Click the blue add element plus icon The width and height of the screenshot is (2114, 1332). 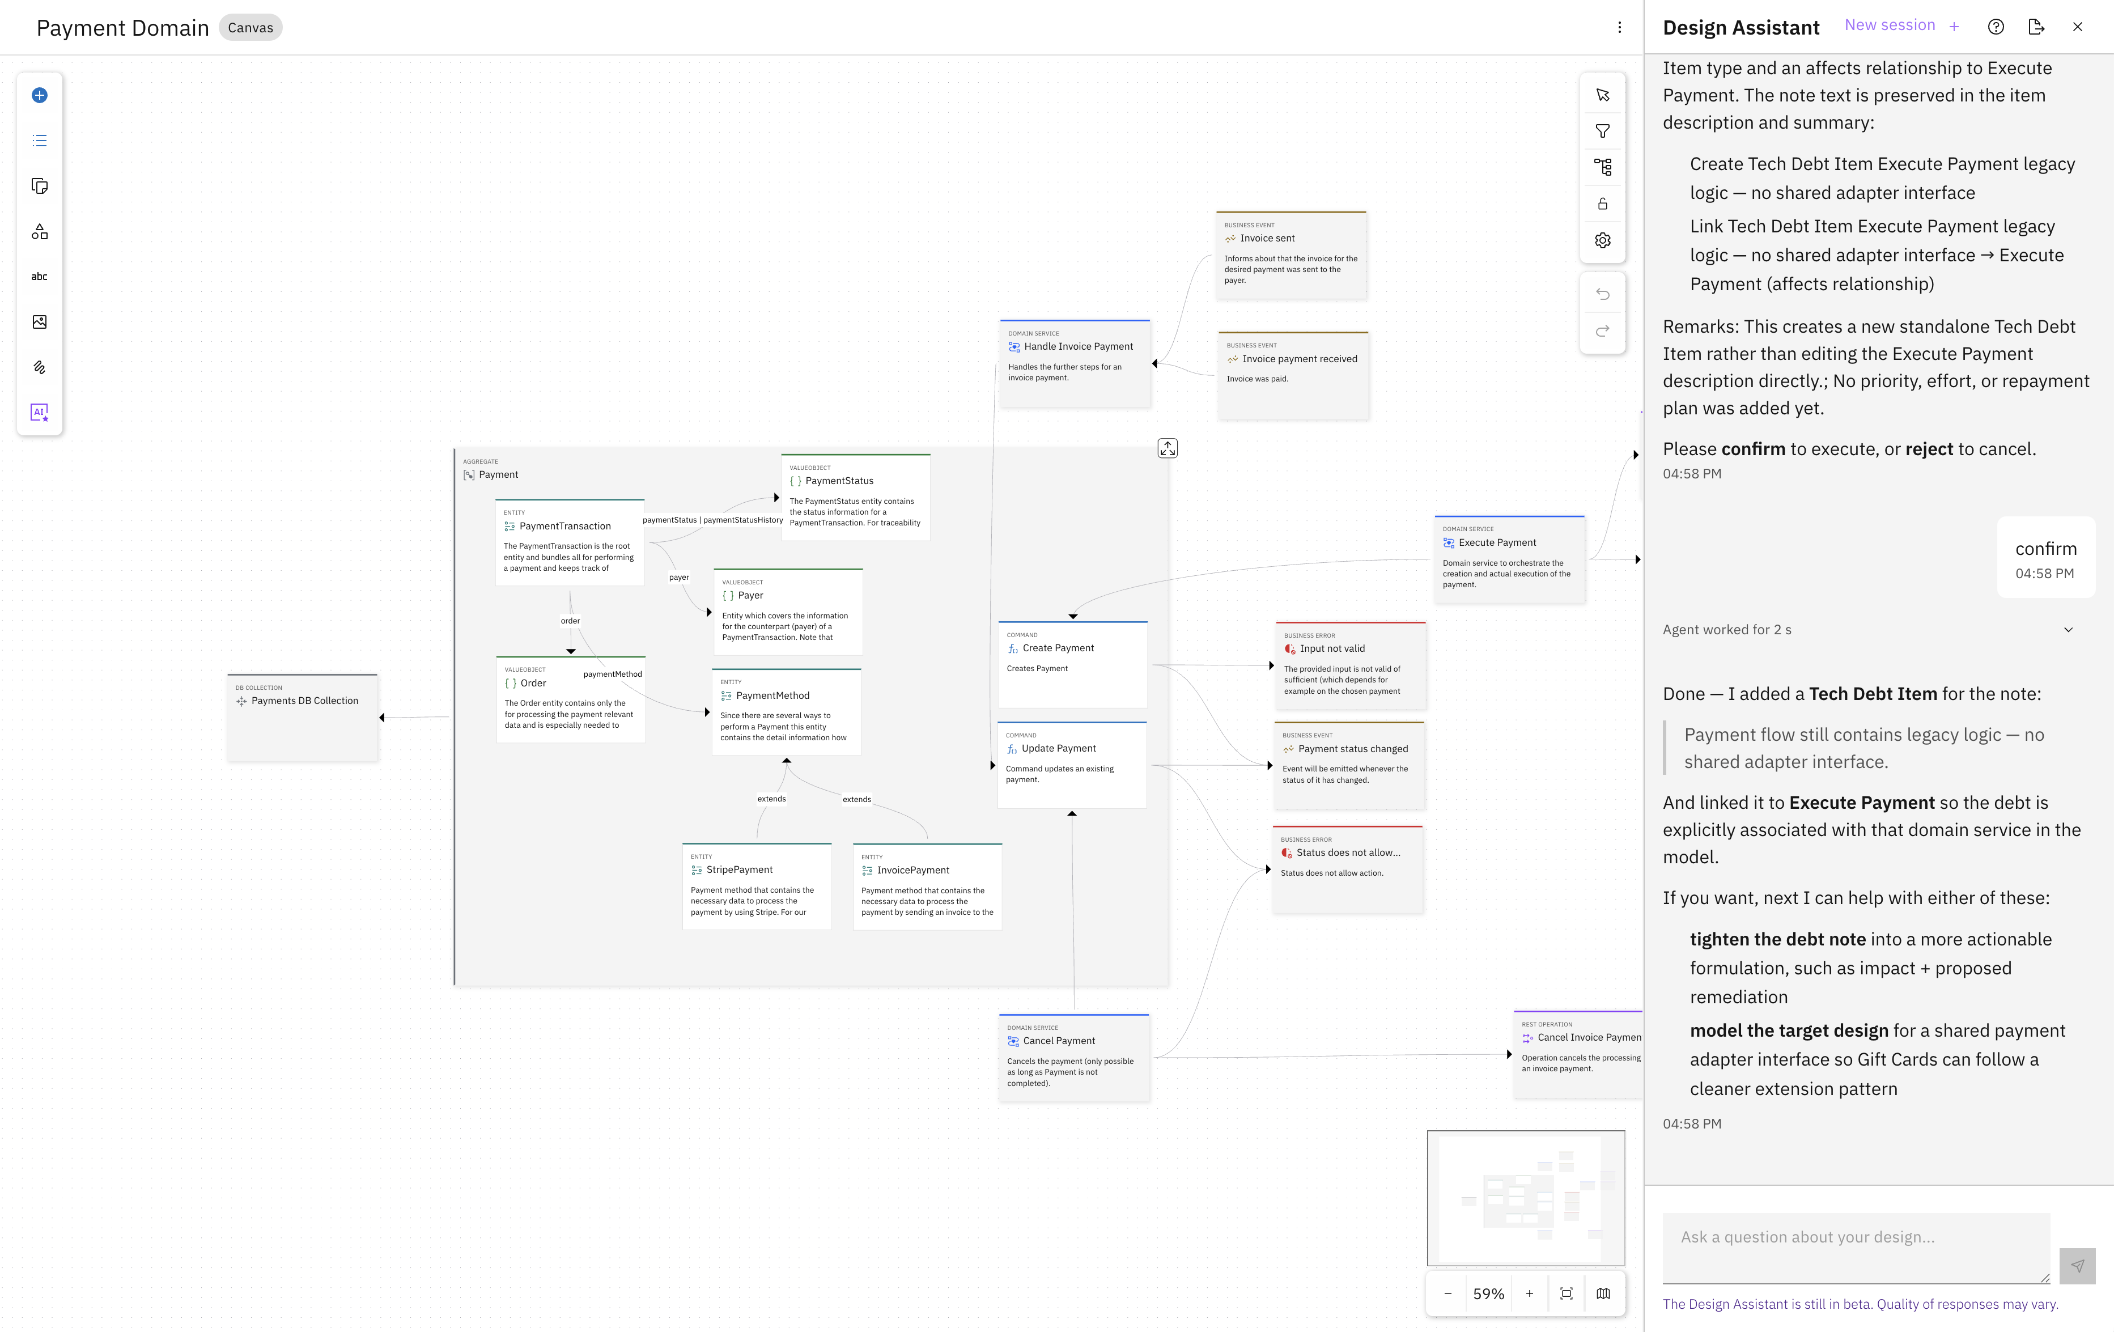pos(40,96)
